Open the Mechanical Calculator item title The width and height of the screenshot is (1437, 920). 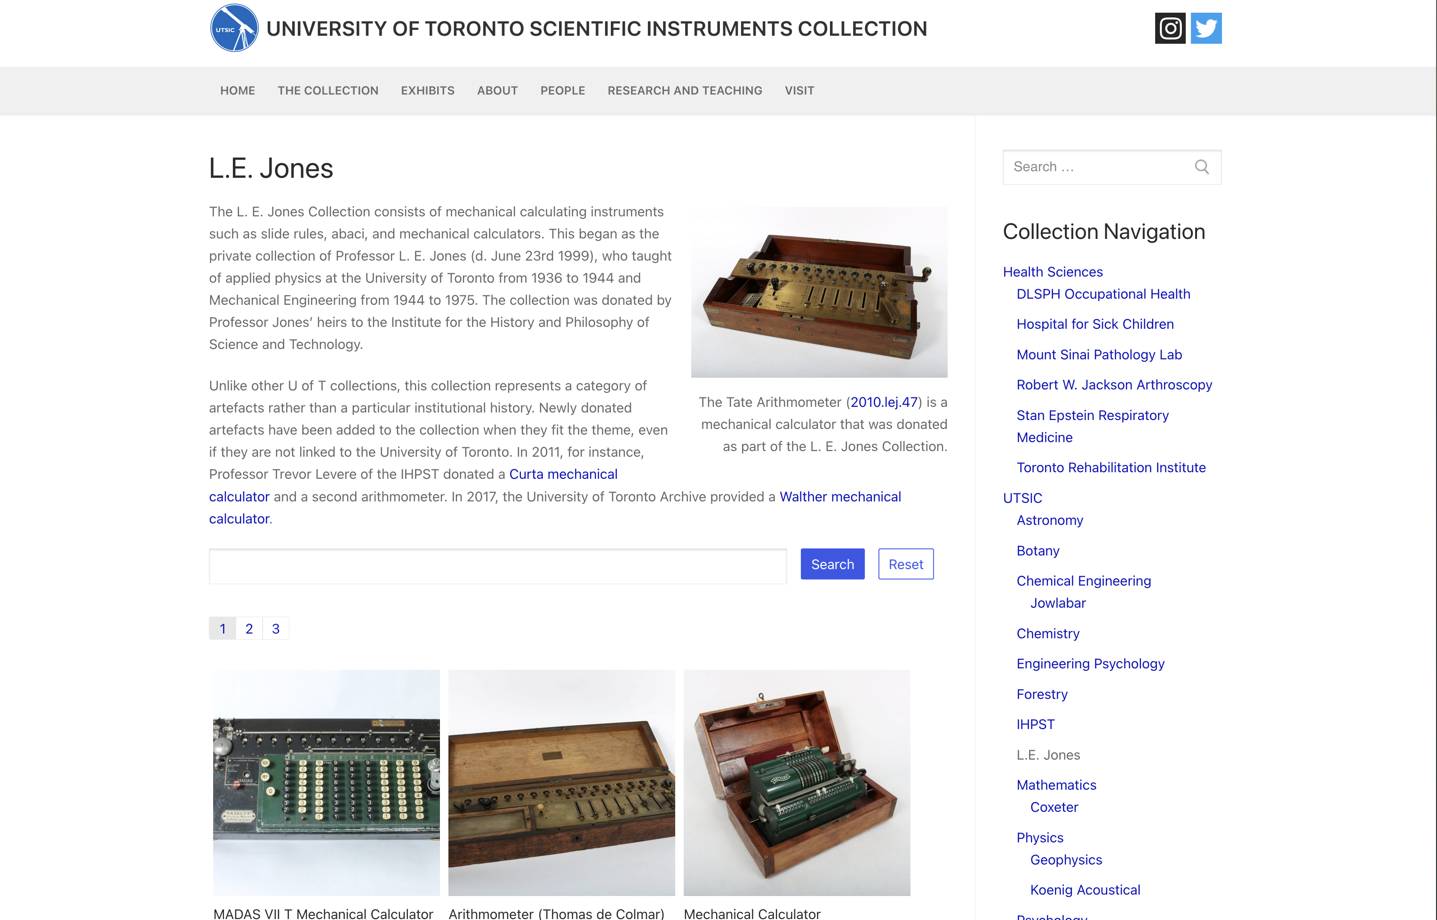[x=751, y=913]
